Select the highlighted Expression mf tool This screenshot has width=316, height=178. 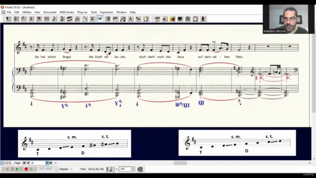click(100, 19)
